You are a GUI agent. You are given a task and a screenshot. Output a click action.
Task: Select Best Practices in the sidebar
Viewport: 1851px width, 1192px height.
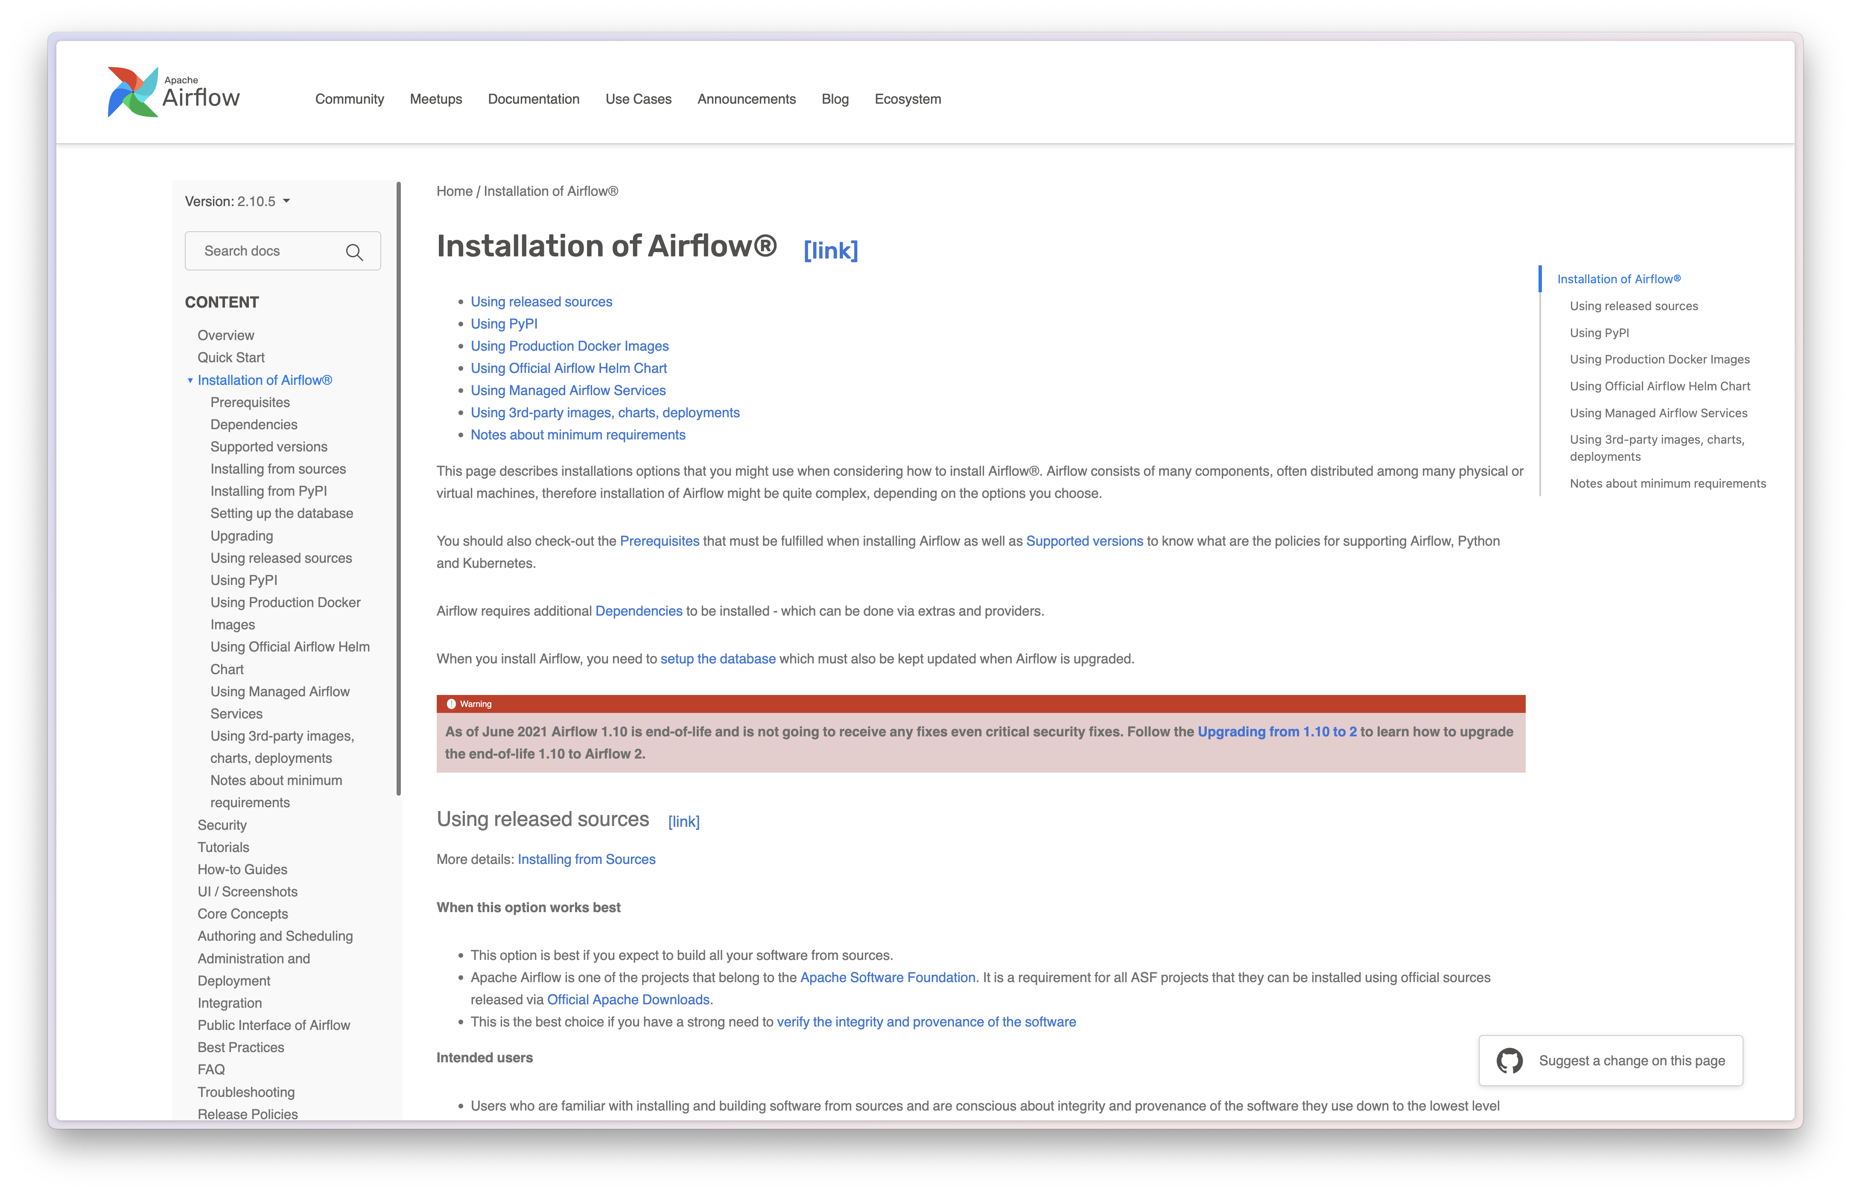[241, 1047]
